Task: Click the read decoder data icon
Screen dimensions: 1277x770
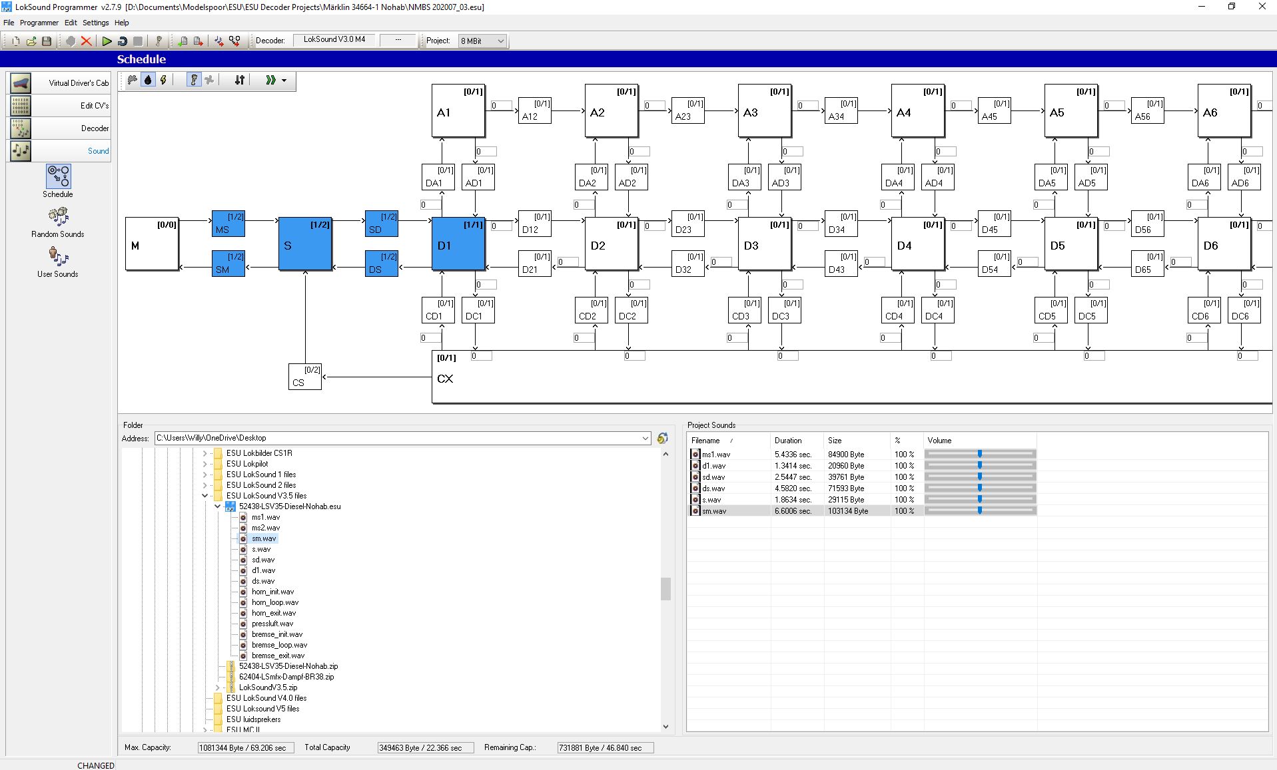Action: [183, 41]
